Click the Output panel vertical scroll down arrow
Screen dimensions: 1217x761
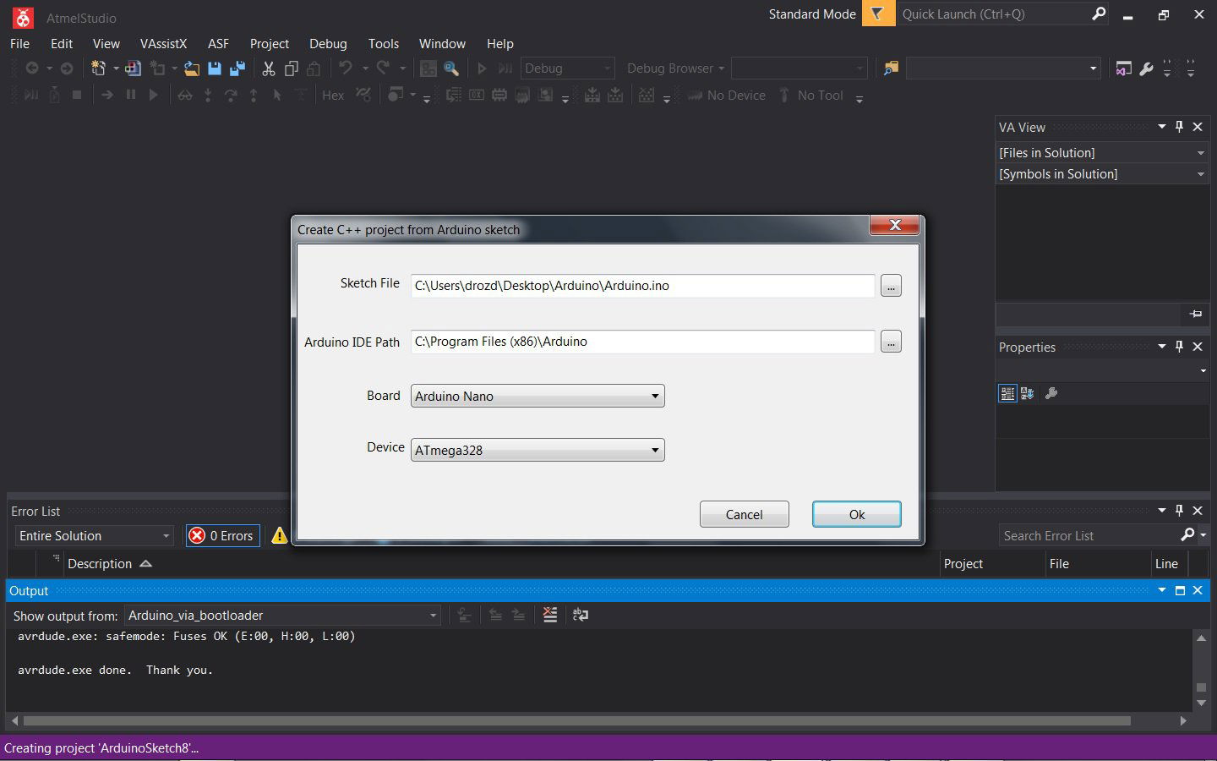click(1201, 704)
